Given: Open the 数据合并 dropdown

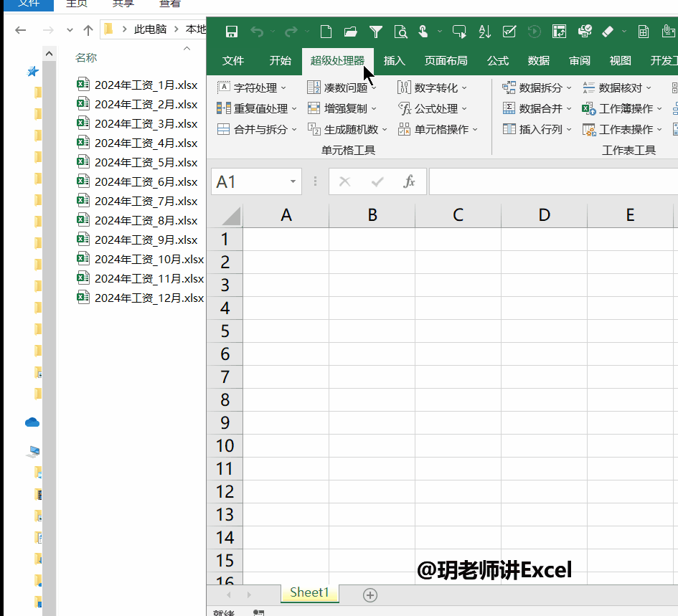Looking at the screenshot, I should (537, 108).
